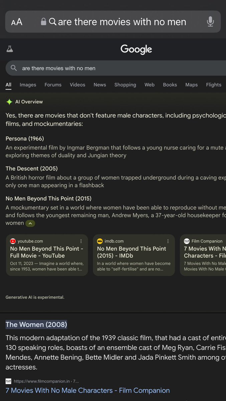Image resolution: width=226 pixels, height=401 pixels.
Task: Open No Men Beyond This Point YouTube card
Action: (47, 255)
